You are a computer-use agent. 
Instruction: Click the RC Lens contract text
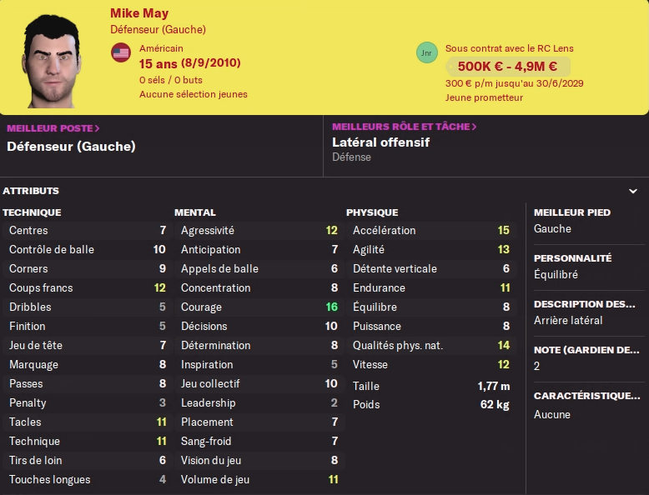[x=509, y=48]
